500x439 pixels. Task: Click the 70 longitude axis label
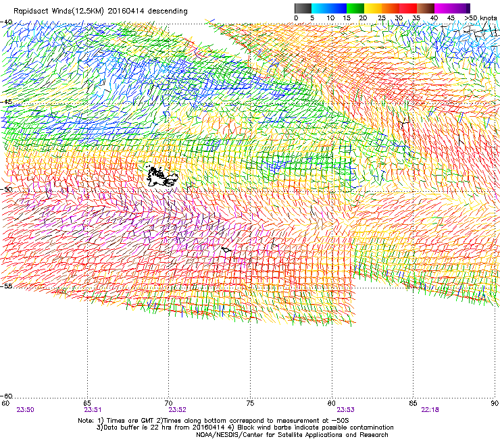click(x=169, y=403)
